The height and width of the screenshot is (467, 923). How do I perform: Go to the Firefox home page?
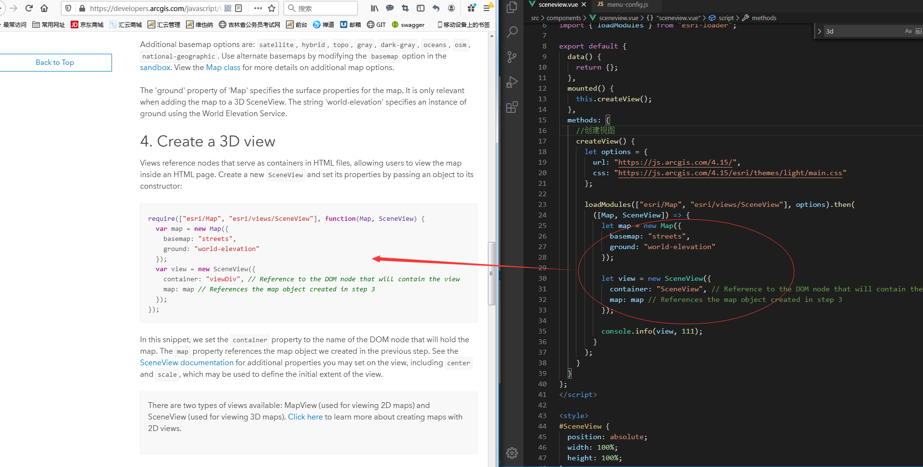click(x=44, y=8)
